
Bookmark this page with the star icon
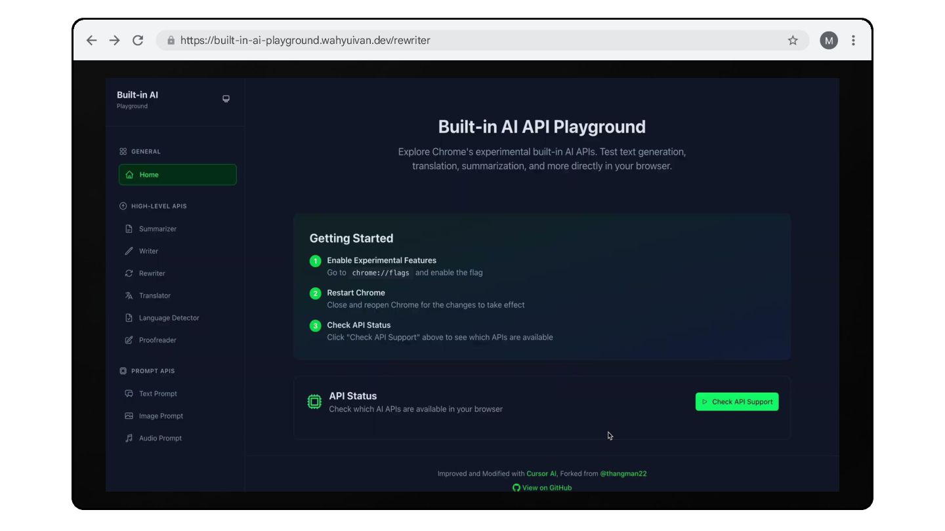[x=793, y=40]
